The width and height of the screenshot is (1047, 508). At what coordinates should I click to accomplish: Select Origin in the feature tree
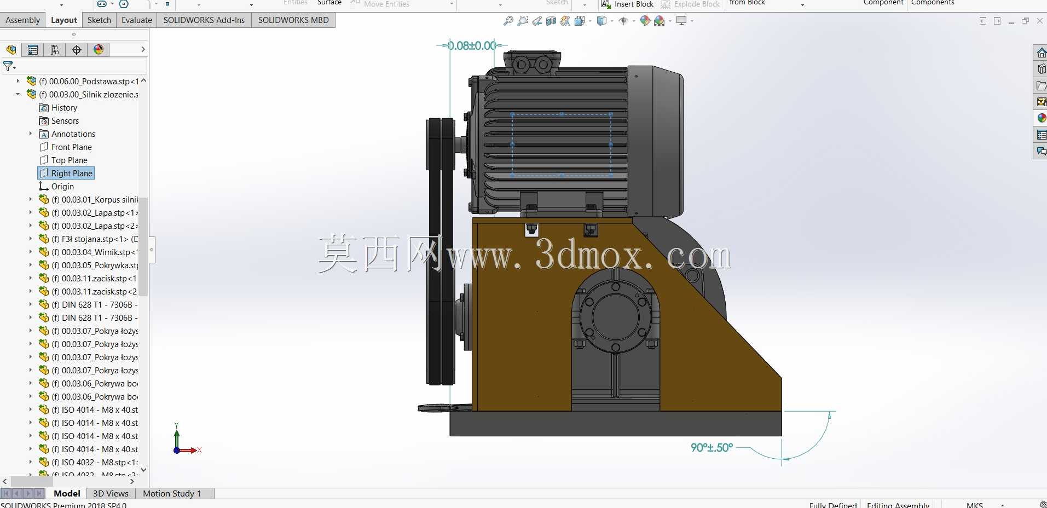click(x=56, y=187)
